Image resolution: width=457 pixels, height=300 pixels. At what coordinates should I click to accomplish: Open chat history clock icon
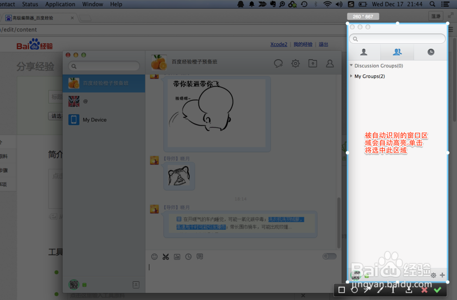(x=188, y=256)
